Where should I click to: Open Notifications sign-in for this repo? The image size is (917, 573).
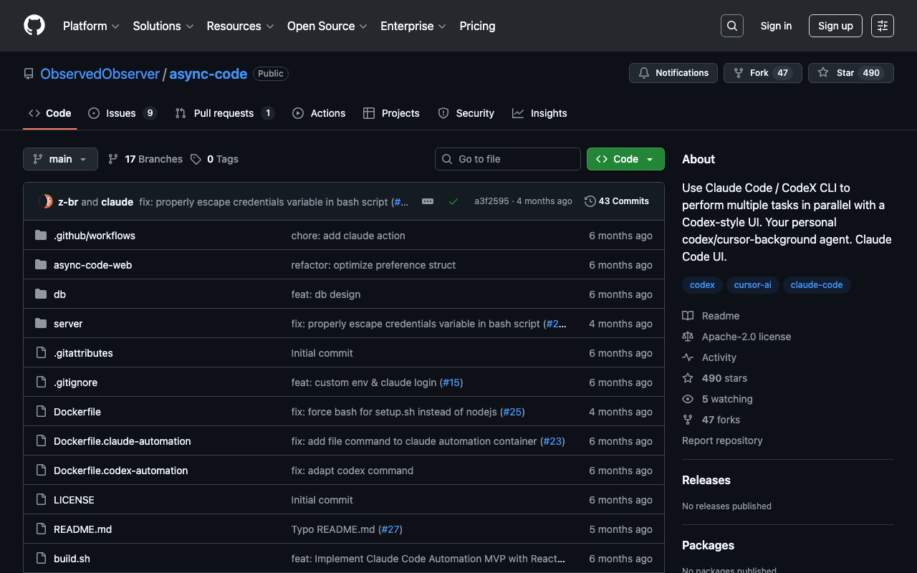pos(673,73)
